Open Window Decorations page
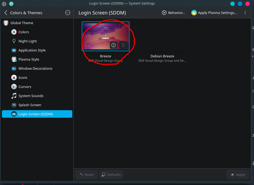 (37, 69)
